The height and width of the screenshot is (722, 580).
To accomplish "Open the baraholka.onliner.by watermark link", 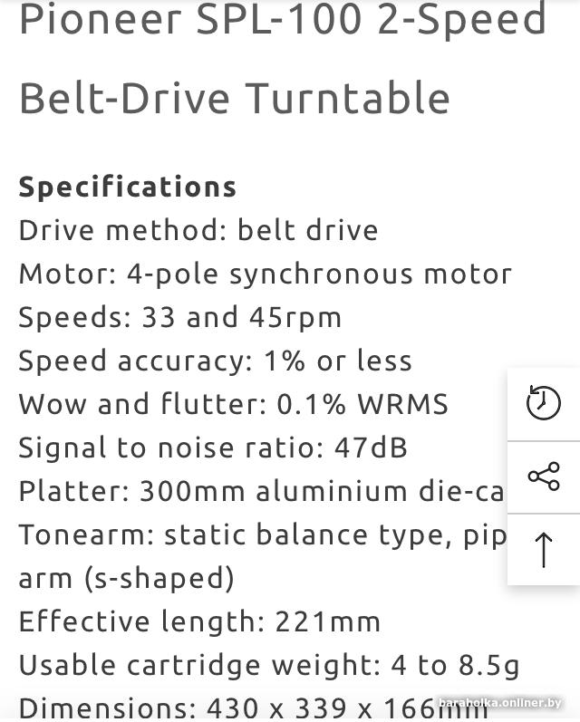I will pyautogui.click(x=500, y=703).
